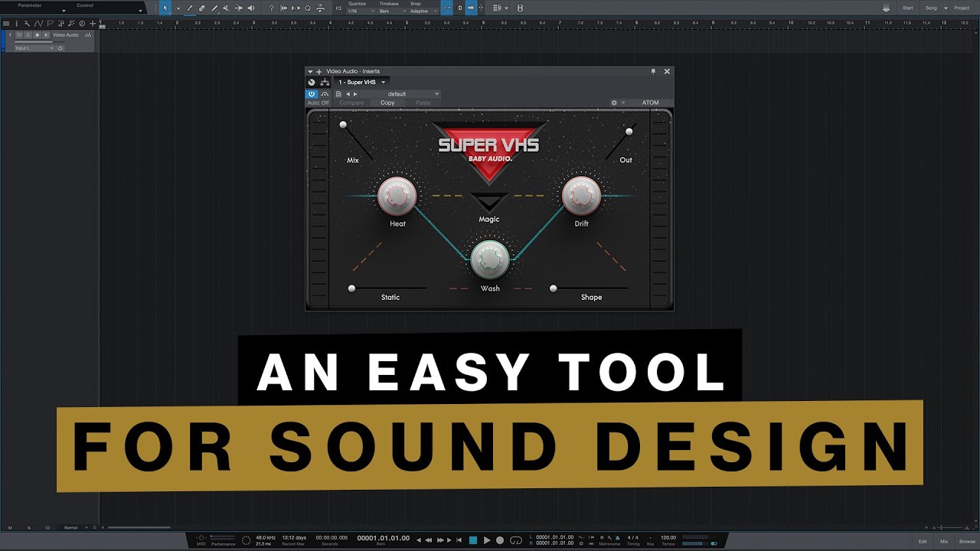Select the Listen speaker tool
This screenshot has height=551, width=980.
pos(250,8)
